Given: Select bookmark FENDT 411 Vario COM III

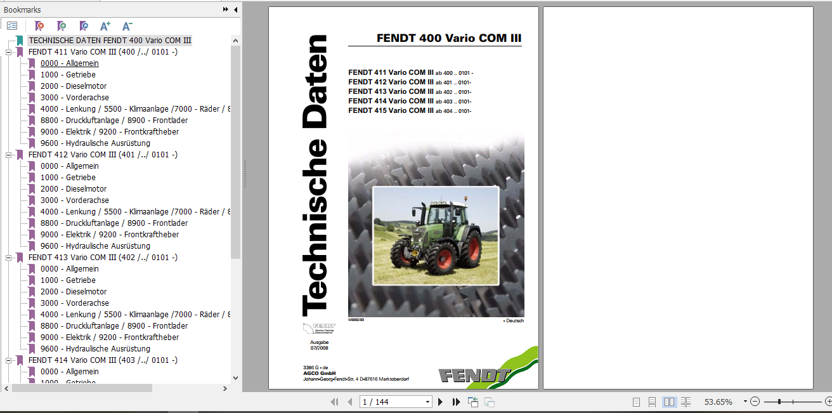Looking at the screenshot, I should point(103,52).
